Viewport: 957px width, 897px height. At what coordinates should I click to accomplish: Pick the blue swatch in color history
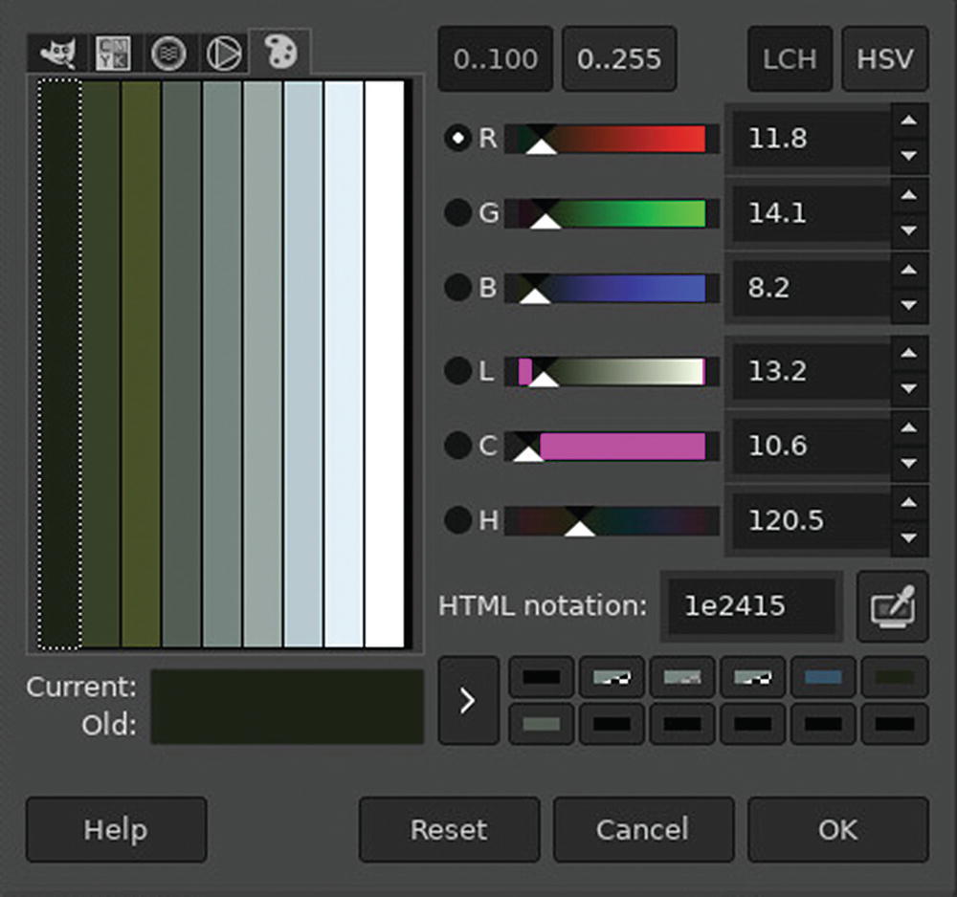[822, 677]
